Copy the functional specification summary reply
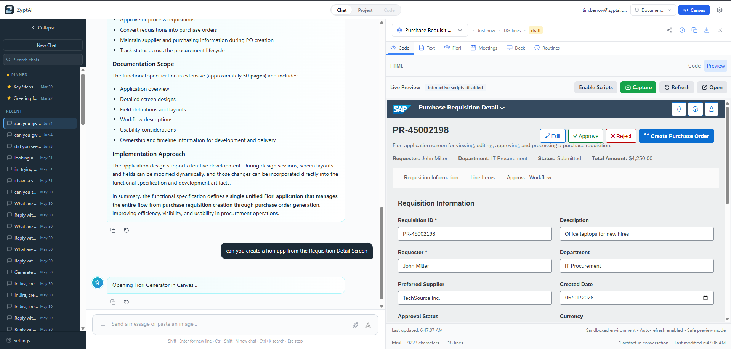Image resolution: width=731 pixels, height=349 pixels. click(x=113, y=230)
